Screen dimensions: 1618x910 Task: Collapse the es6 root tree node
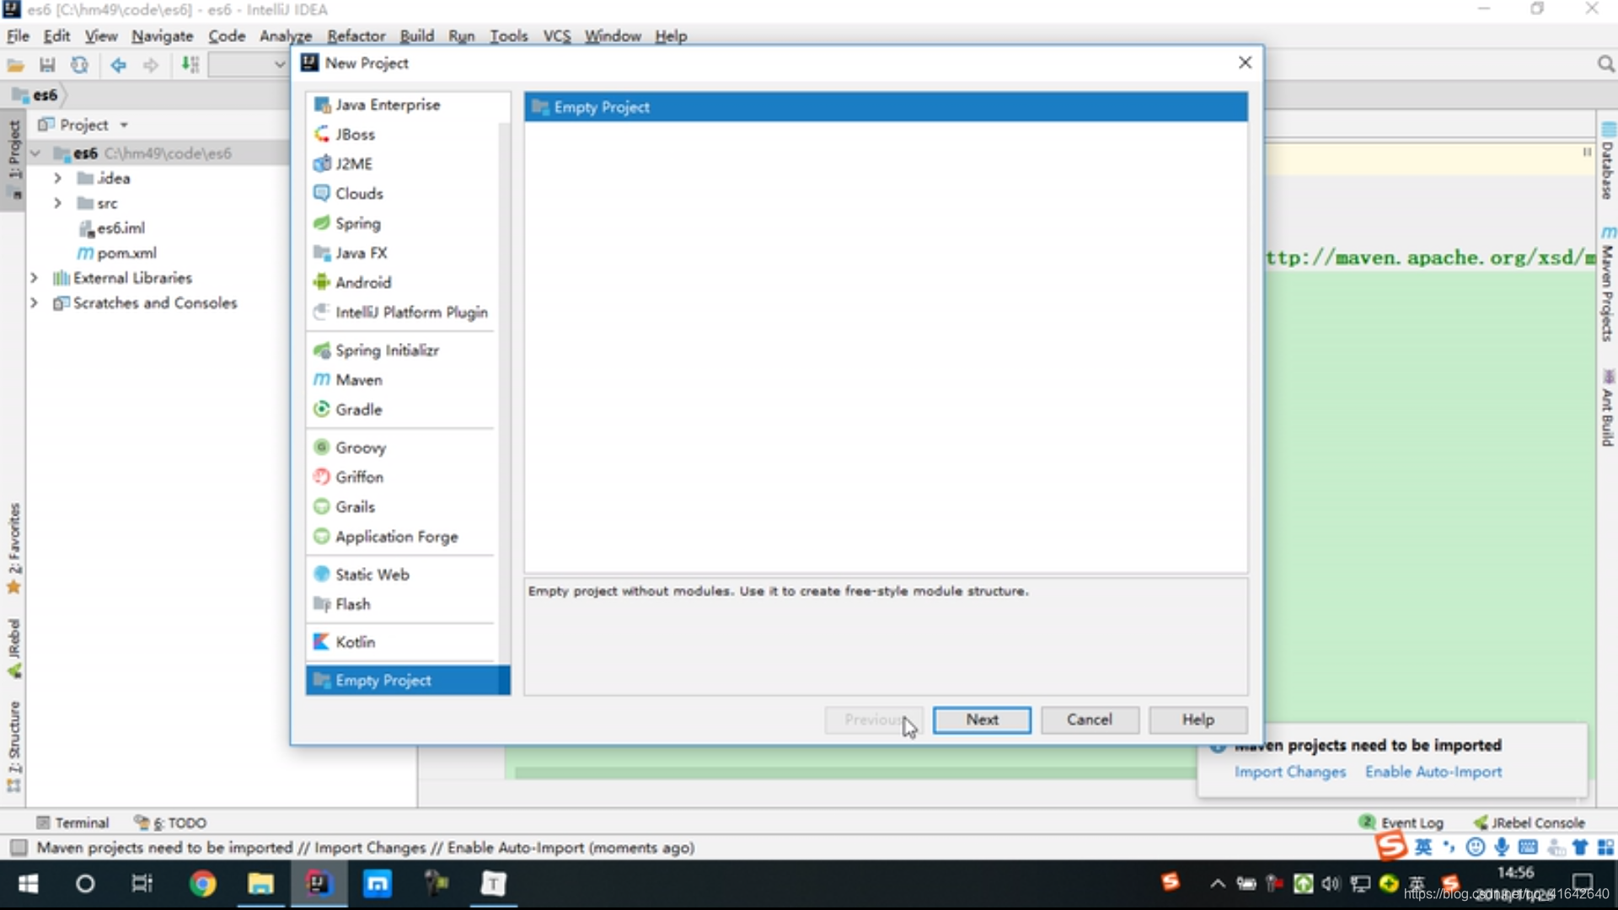35,153
